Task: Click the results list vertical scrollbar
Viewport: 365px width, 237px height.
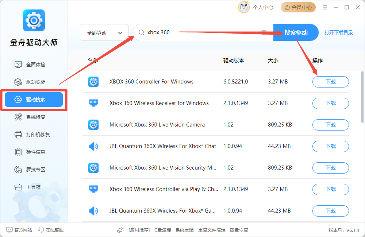Action: point(362,97)
